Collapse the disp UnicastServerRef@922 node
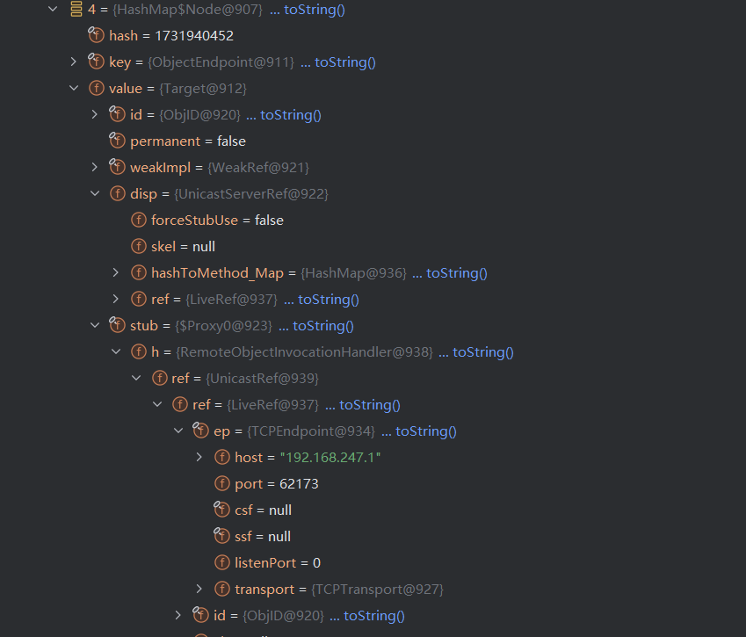746x637 pixels. [x=95, y=193]
